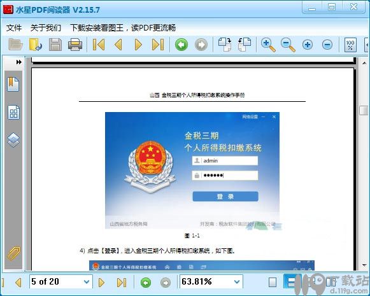This screenshot has width=370, height=296.
Task: Maximize the PDF reader window
Action: (332, 7)
